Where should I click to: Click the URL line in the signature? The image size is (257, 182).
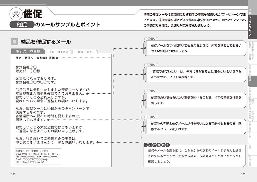coord(30,162)
